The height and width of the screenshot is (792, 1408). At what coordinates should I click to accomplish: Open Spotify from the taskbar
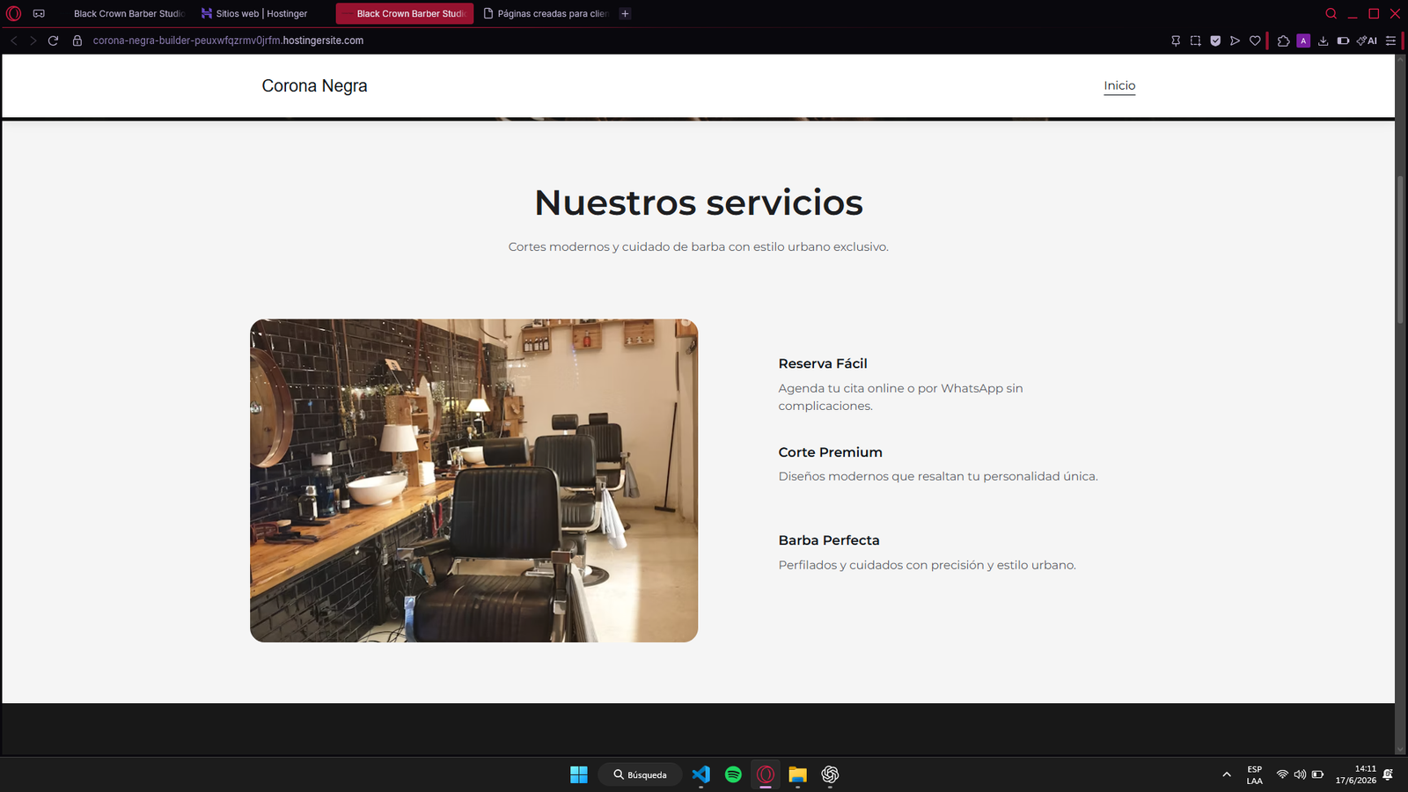click(x=733, y=774)
